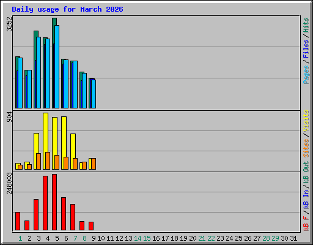Click the day 2 red kB bar
Screen dimensions: 313x245
27,225
